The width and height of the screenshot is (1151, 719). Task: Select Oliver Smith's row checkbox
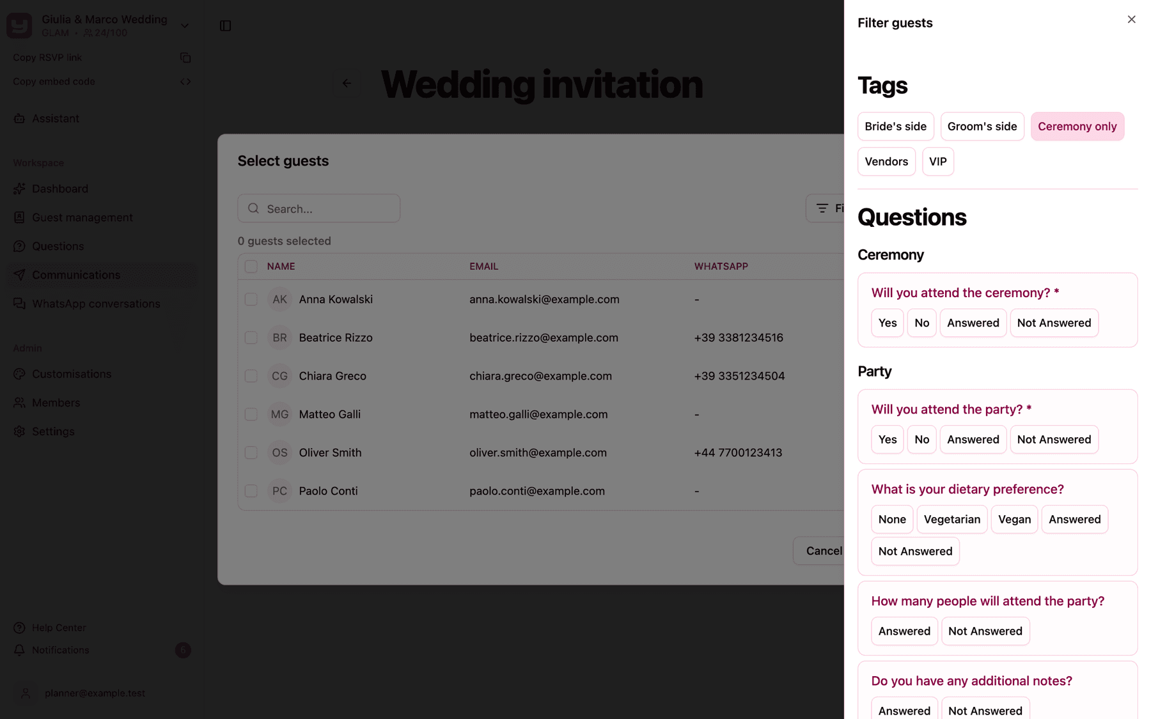click(x=251, y=452)
